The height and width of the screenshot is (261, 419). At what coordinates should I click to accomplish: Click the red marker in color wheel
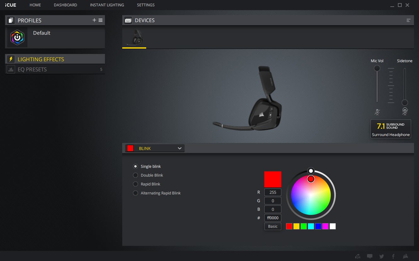click(311, 179)
